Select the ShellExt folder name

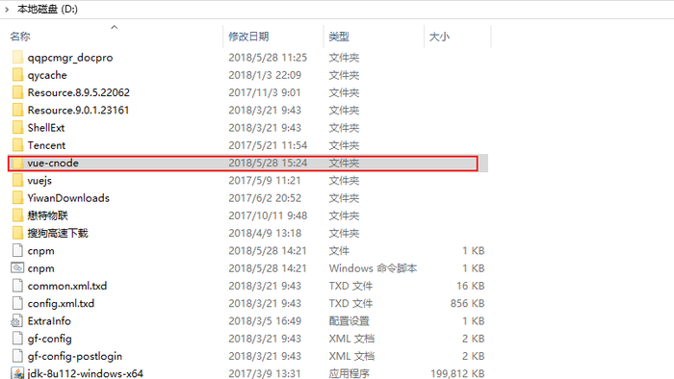[x=46, y=128]
